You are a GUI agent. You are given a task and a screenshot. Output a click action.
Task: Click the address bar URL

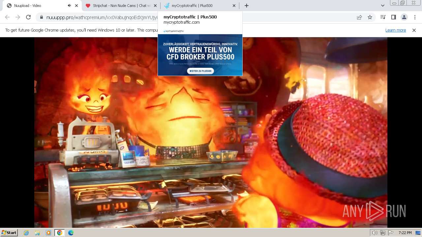click(102, 17)
